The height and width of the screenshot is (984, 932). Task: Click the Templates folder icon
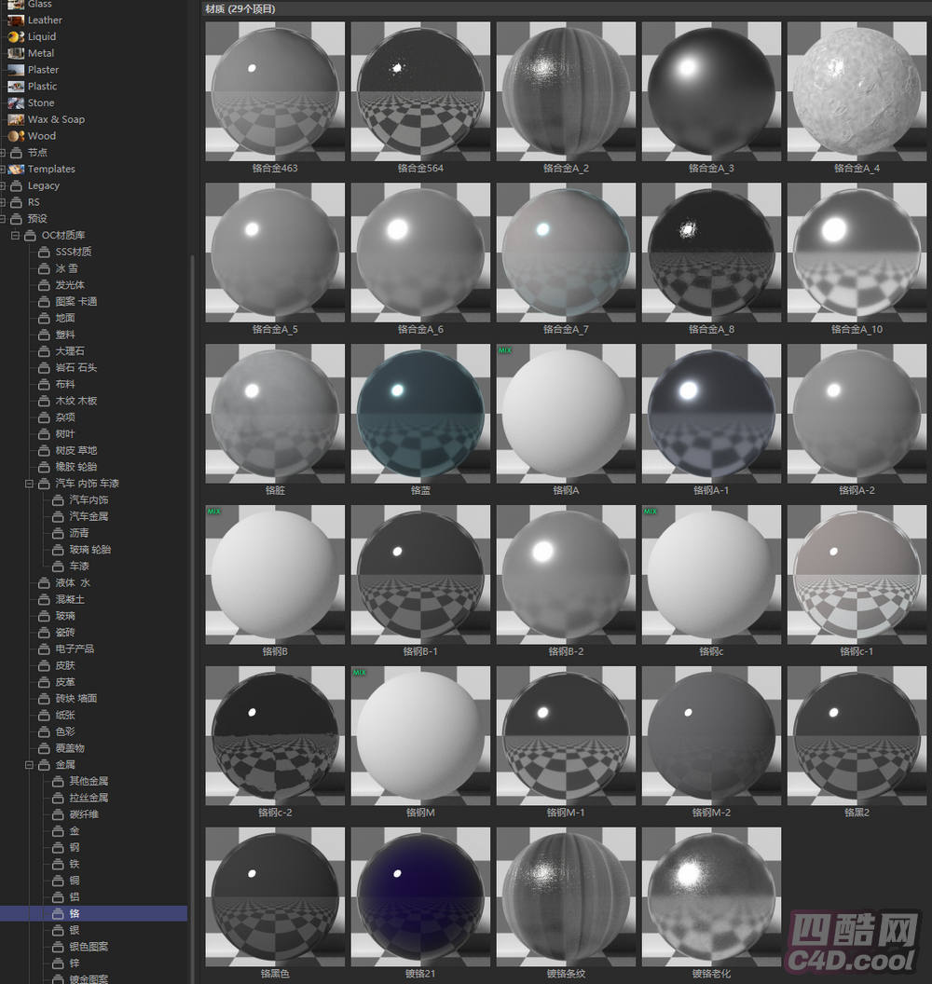point(16,169)
